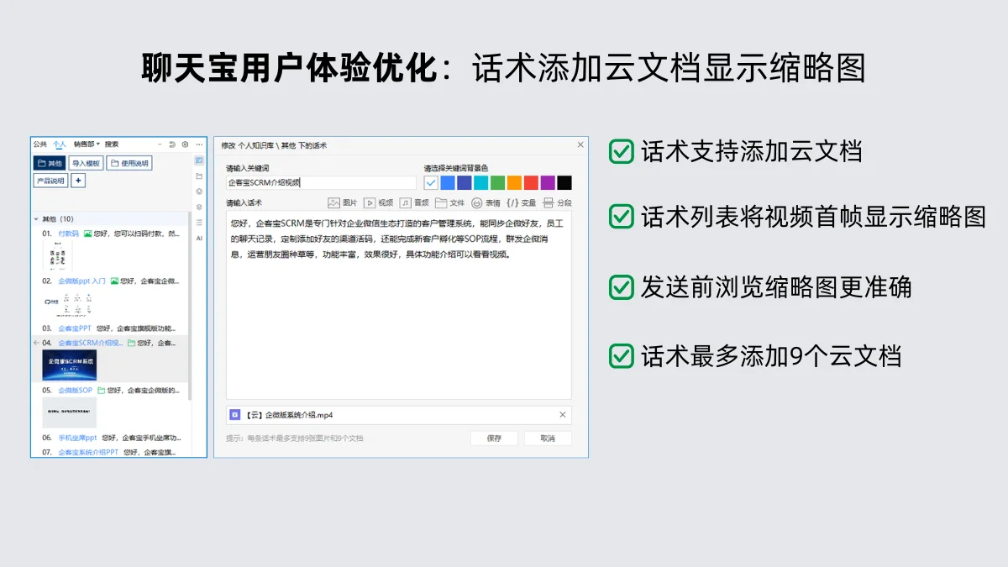Choose the cyan keyword background
The width and height of the screenshot is (1008, 567).
pyautogui.click(x=480, y=182)
